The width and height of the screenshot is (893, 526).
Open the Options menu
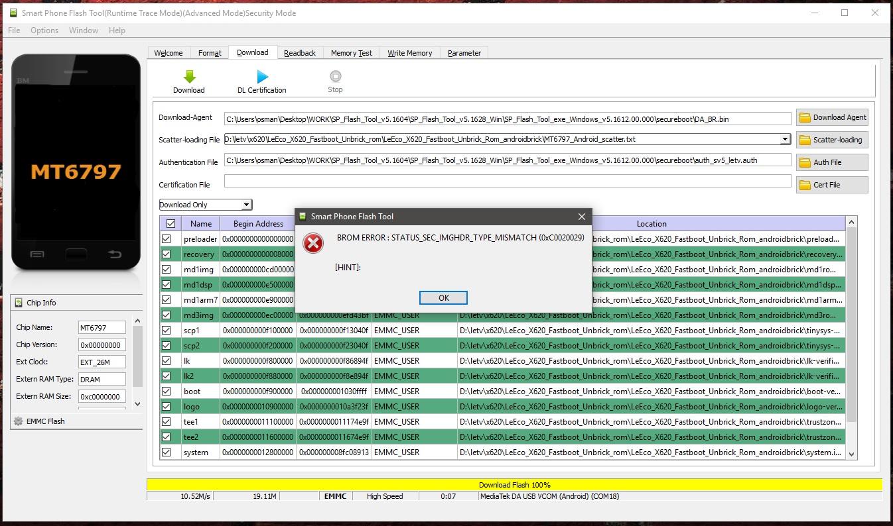[x=44, y=30]
